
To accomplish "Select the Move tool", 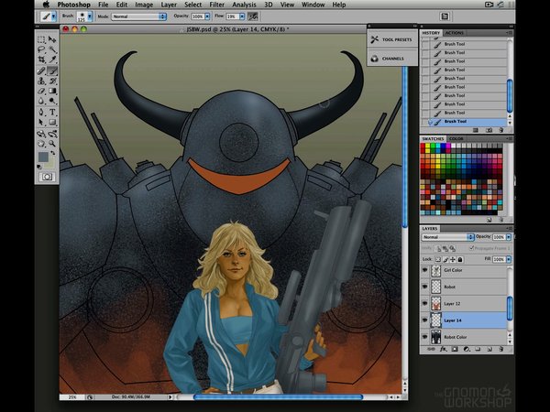I will coord(52,39).
